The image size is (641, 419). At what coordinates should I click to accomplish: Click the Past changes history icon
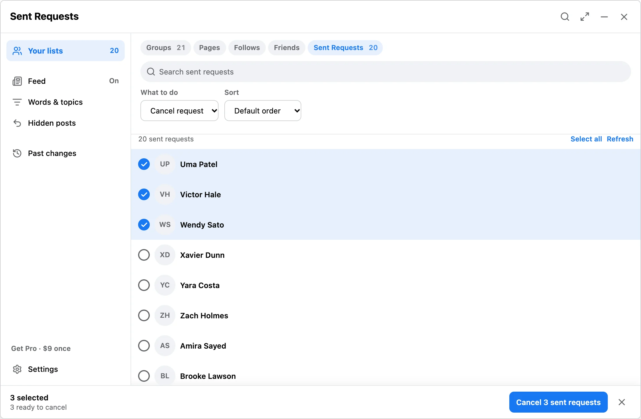17,153
